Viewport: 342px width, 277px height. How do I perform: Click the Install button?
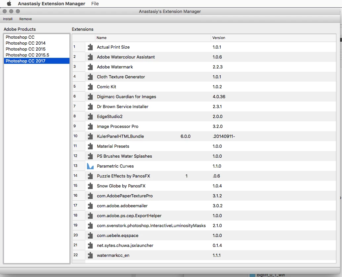click(8, 19)
